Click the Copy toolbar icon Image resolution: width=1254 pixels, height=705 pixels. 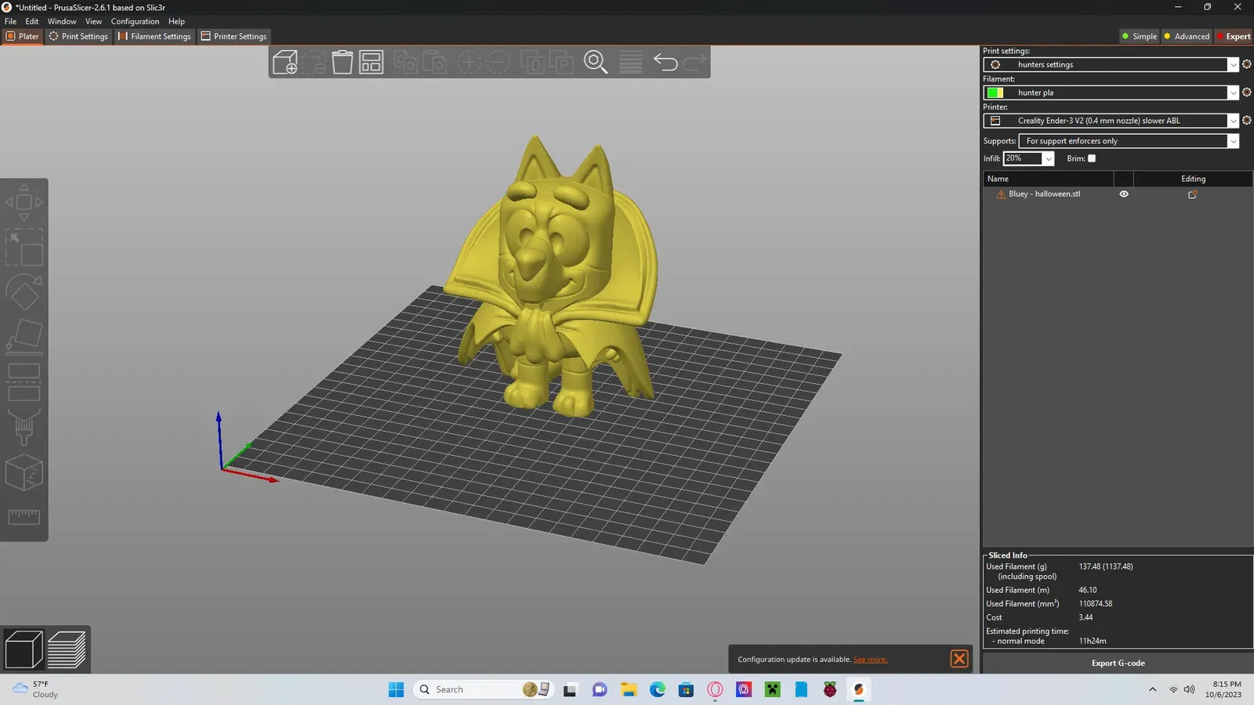pyautogui.click(x=406, y=62)
